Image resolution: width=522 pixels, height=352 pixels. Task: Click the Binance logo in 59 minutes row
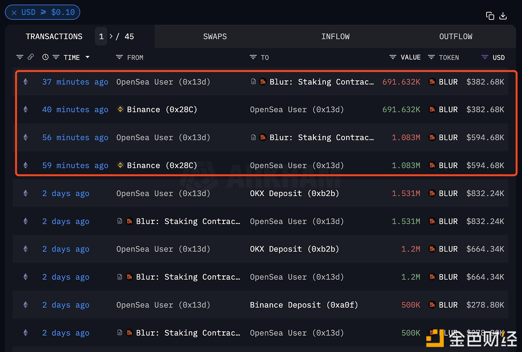(120, 165)
